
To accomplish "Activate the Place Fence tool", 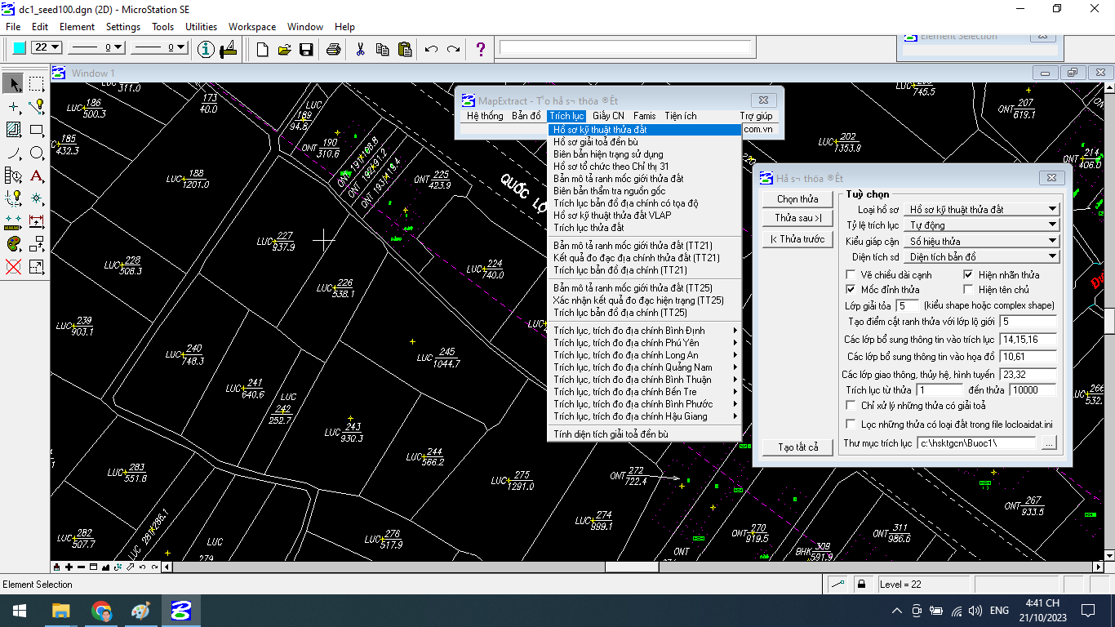I will [x=36, y=83].
